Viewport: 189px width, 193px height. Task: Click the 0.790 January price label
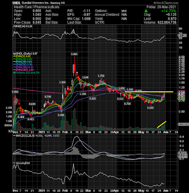48,96
